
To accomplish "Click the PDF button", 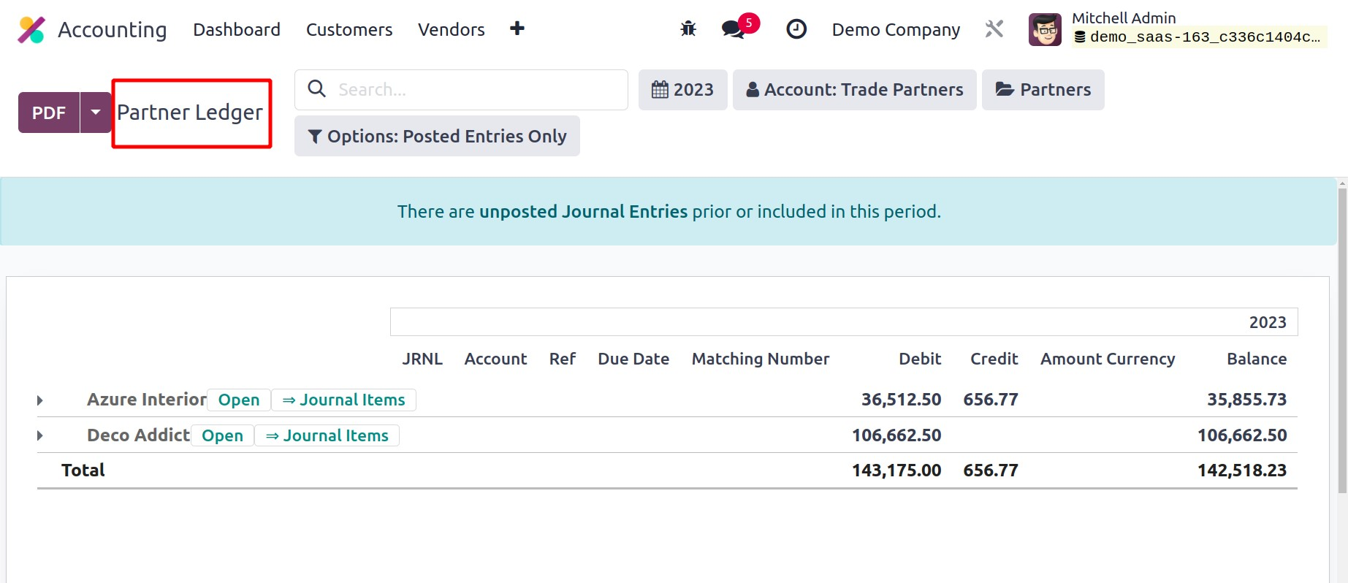I will 49,113.
